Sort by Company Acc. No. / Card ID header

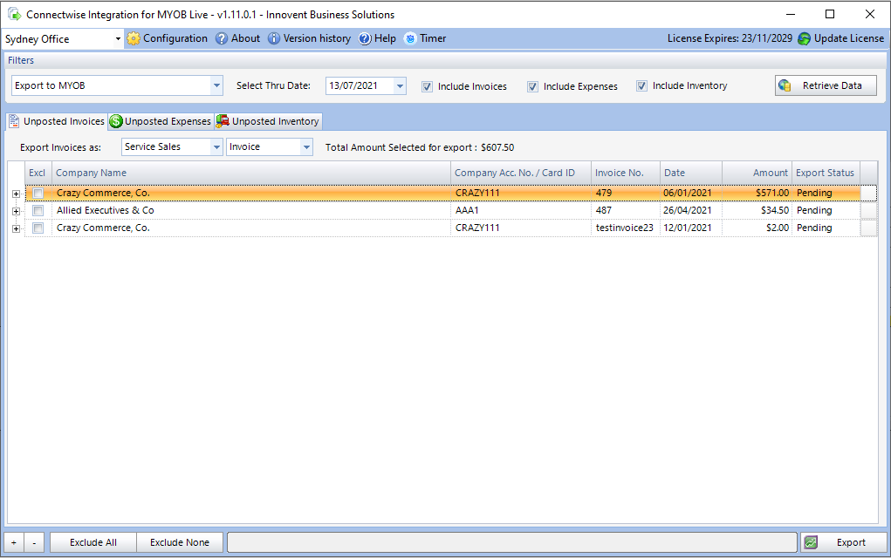[x=521, y=174]
